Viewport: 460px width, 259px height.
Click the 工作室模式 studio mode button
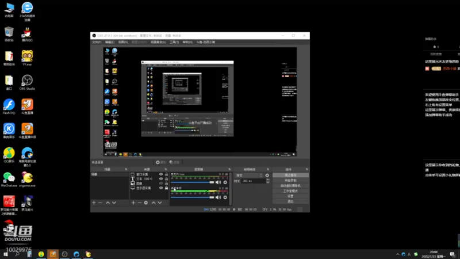point(290,191)
